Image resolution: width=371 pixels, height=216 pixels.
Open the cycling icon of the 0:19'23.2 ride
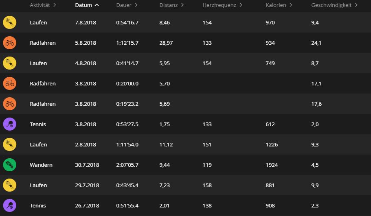tap(10, 104)
